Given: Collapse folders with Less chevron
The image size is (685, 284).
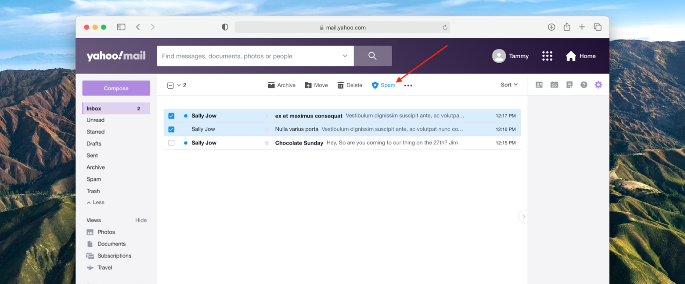Looking at the screenshot, I should click(x=95, y=202).
